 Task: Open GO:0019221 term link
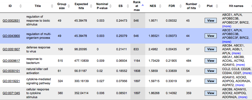pos(11,81)
